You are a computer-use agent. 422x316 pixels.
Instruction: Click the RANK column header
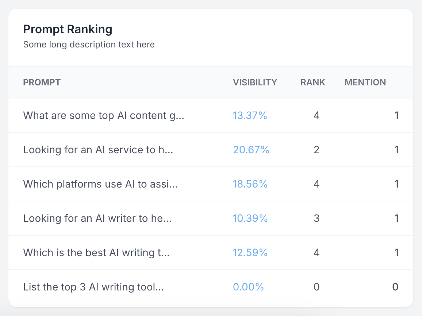click(x=313, y=82)
